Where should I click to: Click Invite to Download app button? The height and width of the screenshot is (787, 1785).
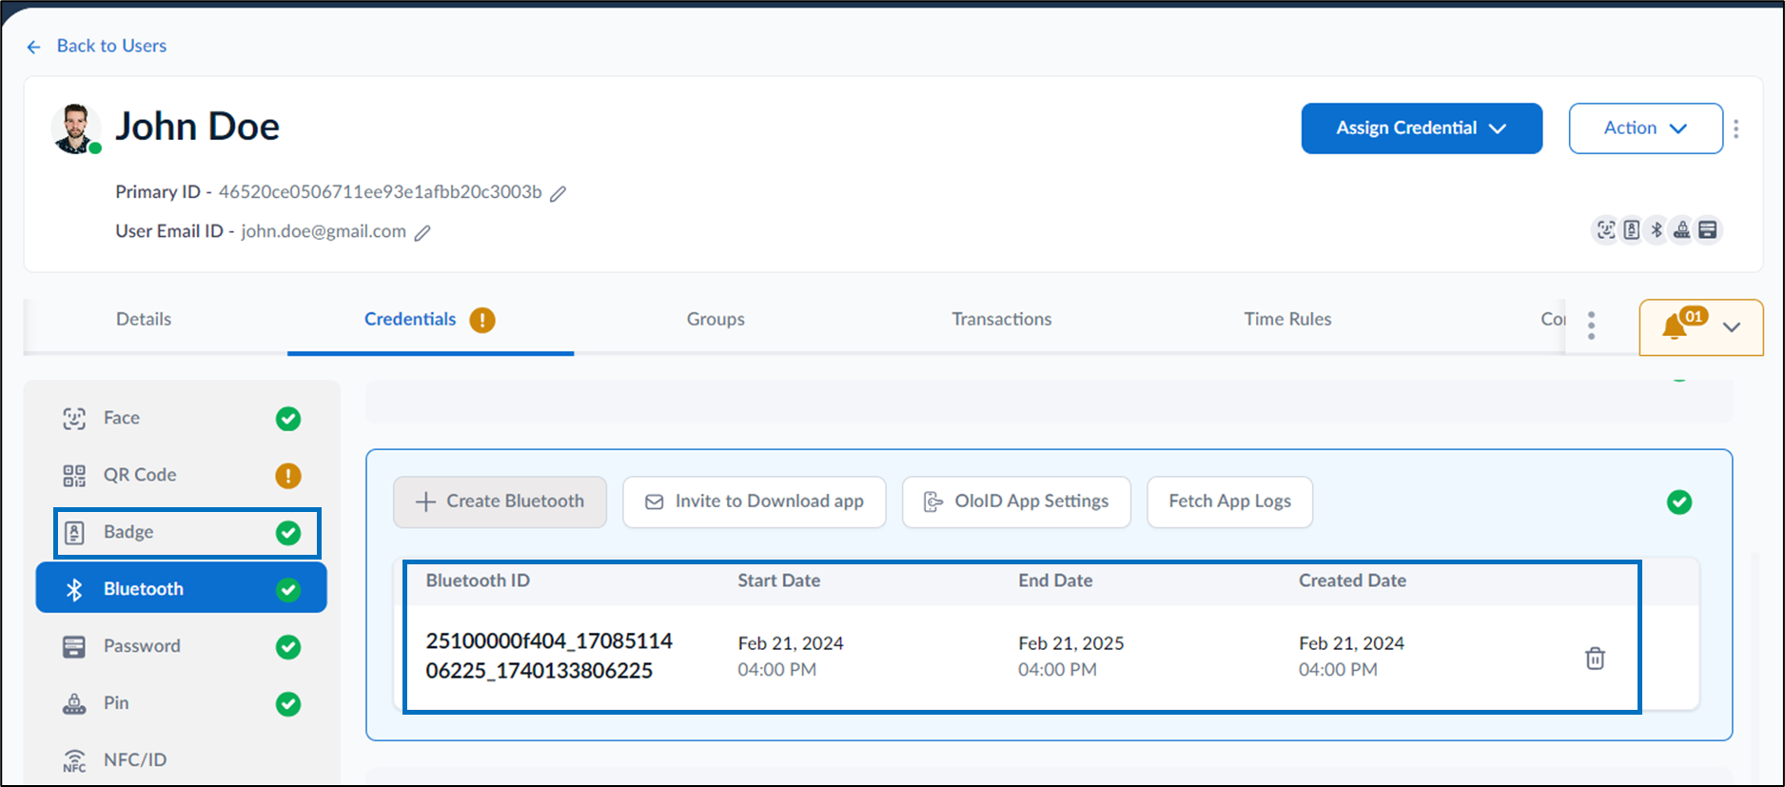(x=755, y=502)
